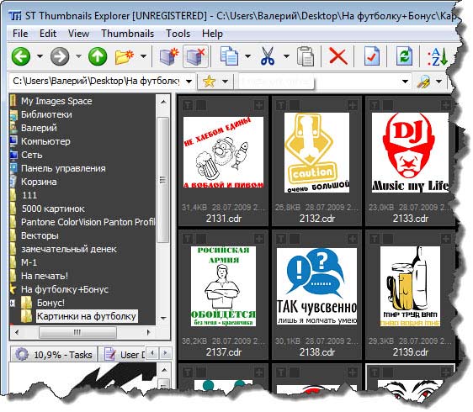Toggle the mark box on 2131.cdr

click(x=201, y=105)
